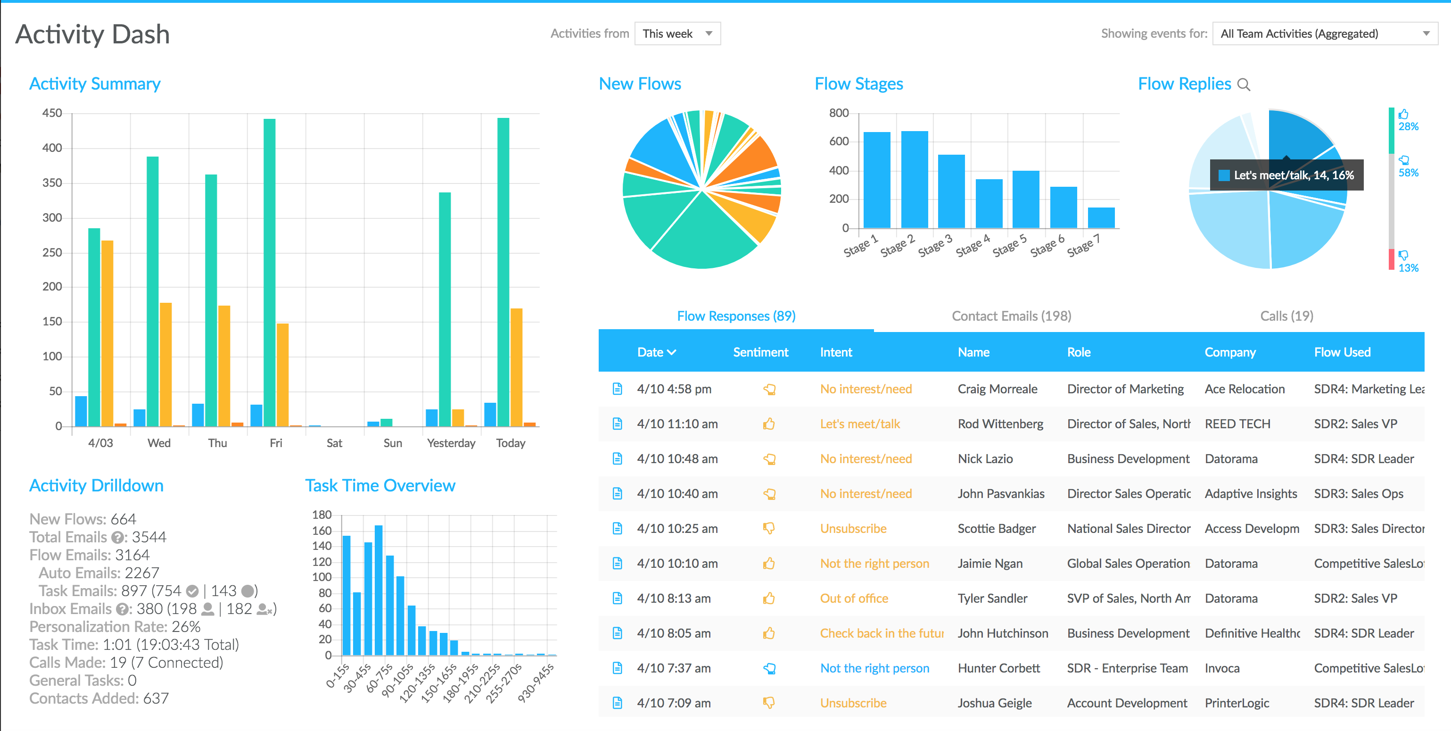Open document icon for Craig Morreale row
Viewport: 1451px width, 731px height.
tap(618, 389)
